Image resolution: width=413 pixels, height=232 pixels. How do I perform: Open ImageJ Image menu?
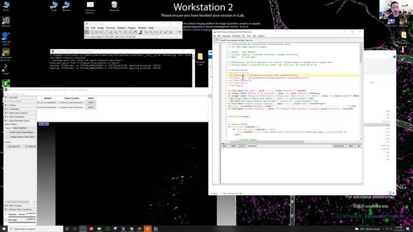pyautogui.click(x=101, y=28)
